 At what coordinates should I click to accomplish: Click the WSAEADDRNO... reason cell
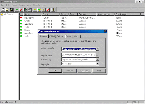tap(87, 18)
